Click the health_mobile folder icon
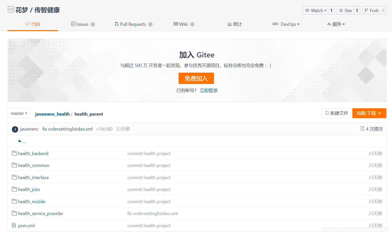 pos(14,201)
